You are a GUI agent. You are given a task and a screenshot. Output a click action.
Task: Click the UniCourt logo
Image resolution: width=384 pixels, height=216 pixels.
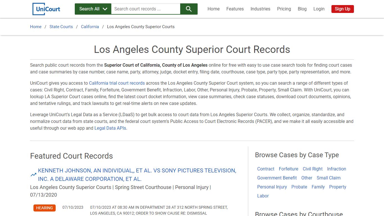pos(46,9)
